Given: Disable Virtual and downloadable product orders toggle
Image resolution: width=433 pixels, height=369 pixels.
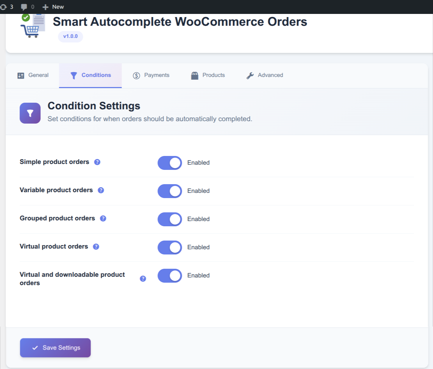Looking at the screenshot, I should [x=170, y=276].
